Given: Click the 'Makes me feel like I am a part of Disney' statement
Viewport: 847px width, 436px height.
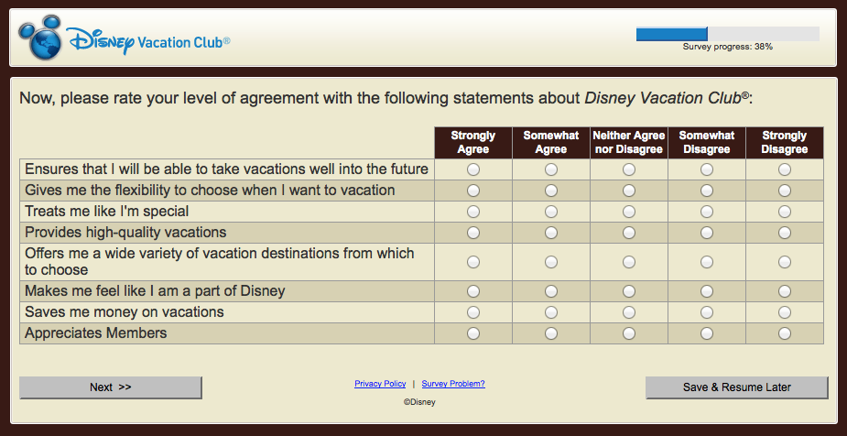Looking at the screenshot, I should point(155,290).
